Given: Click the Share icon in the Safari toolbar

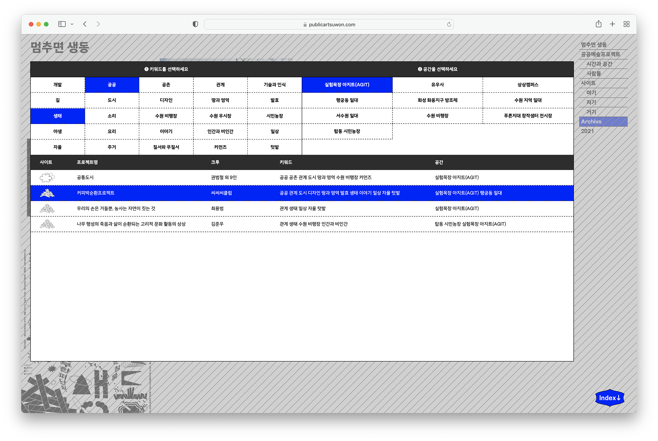Looking at the screenshot, I should (x=598, y=24).
